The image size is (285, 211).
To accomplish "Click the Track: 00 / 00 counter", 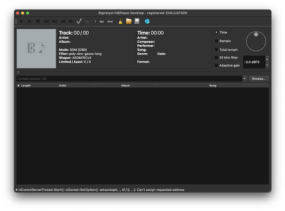I will [x=74, y=33].
